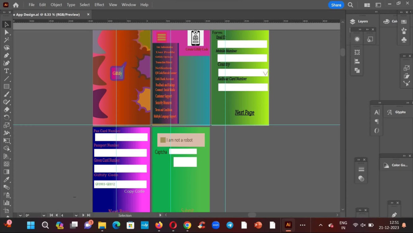Open the Object menu
This screenshot has width=413, height=233.
pos(56,5)
